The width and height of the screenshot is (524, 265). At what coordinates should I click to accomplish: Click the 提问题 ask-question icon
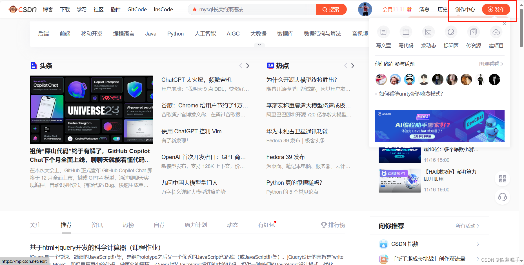click(451, 32)
